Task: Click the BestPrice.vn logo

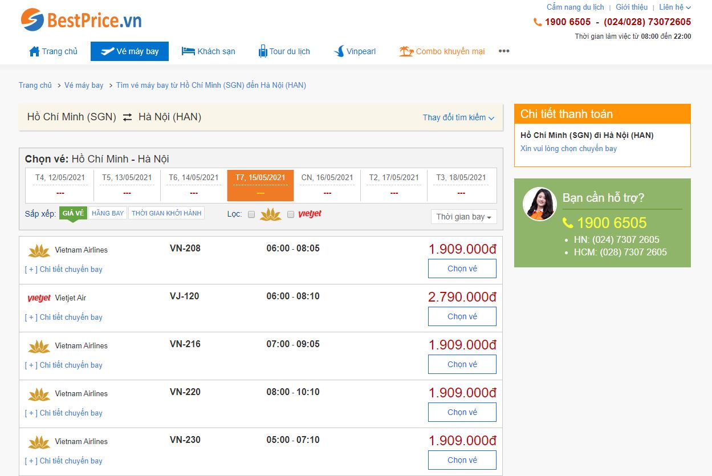Action: [81, 21]
